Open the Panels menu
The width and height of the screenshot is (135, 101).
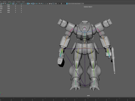tap(23, 2)
